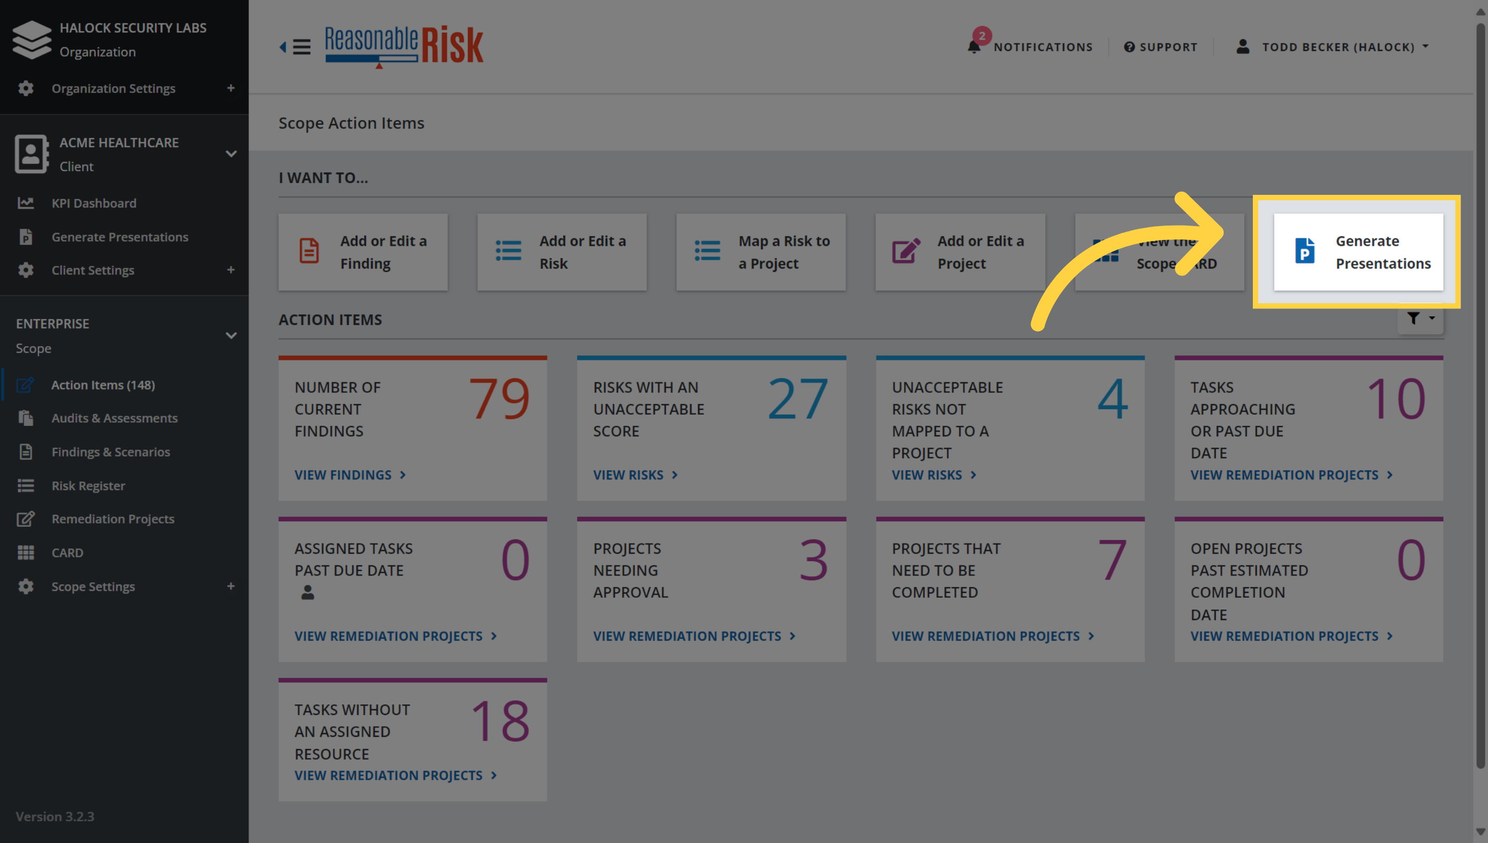Click View Risks under unacceptable score risks
This screenshot has height=843, width=1488.
tap(636, 475)
